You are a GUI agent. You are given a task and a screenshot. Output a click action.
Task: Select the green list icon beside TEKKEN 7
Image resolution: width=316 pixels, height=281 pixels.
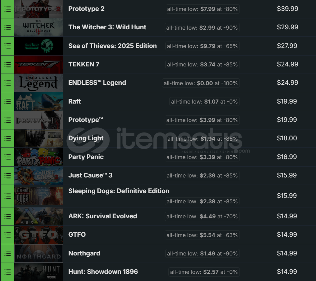7,65
